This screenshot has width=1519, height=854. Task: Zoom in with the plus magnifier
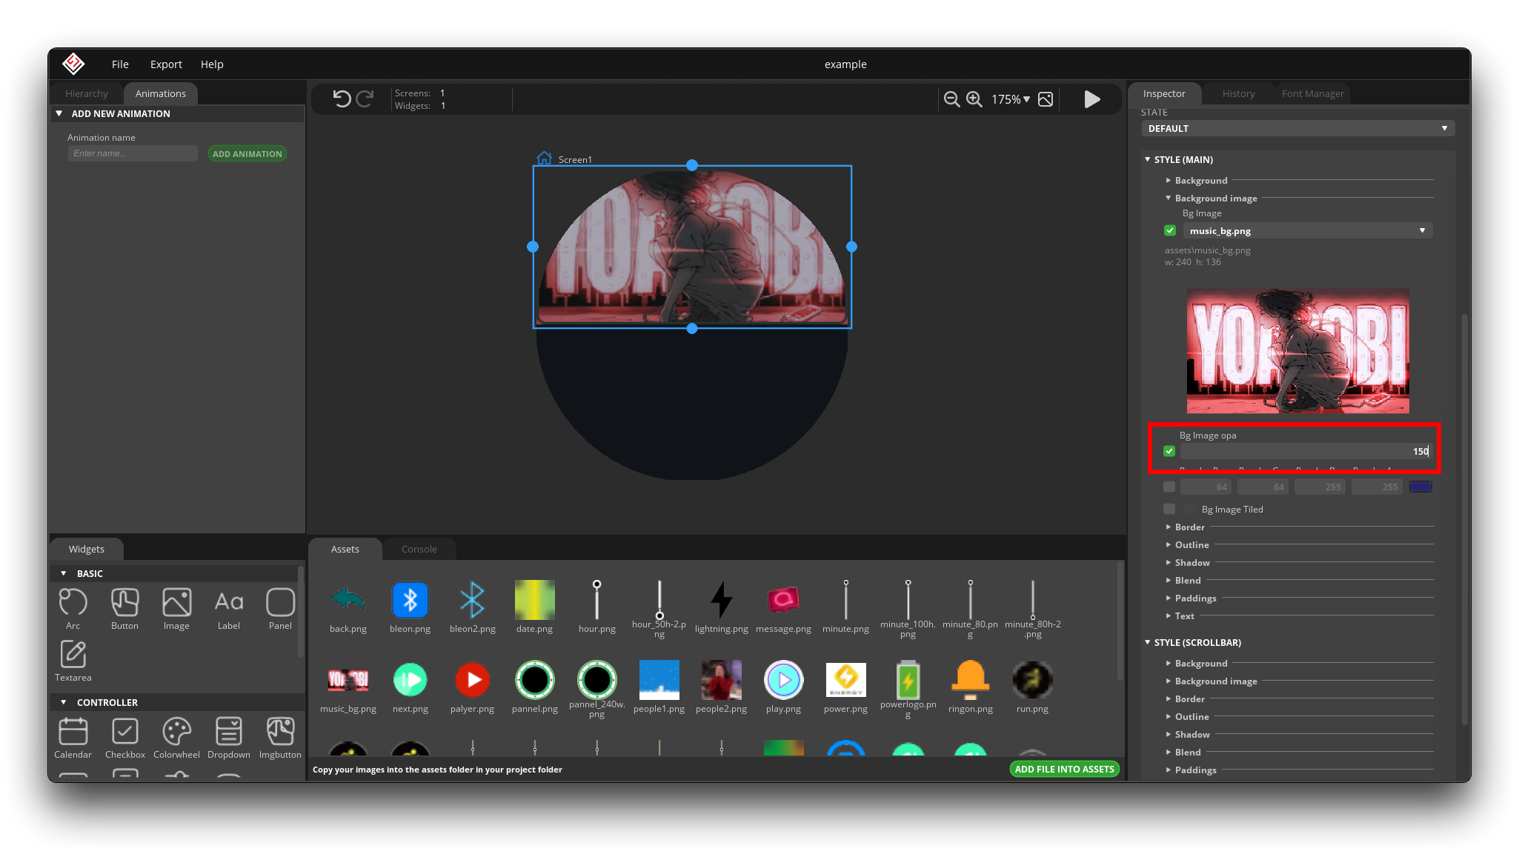point(974,99)
